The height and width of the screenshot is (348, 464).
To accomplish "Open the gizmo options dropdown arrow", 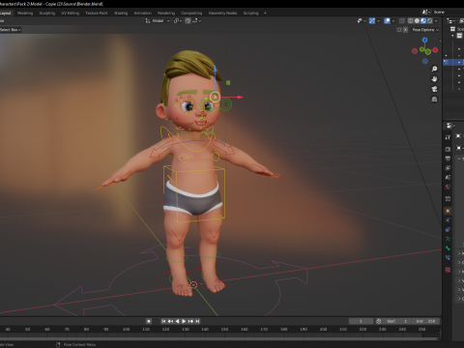I will pos(378,21).
